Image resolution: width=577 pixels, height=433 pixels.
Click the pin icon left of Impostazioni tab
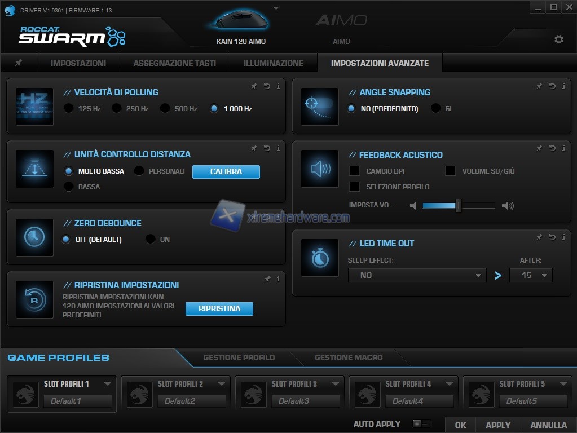click(19, 63)
